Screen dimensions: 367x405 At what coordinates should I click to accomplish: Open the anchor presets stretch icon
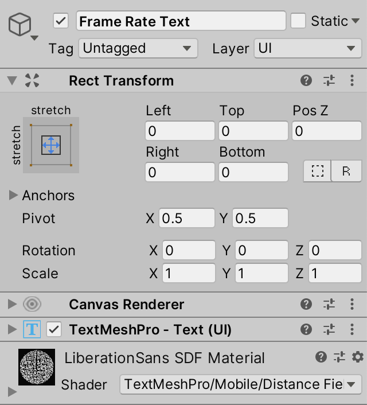click(51, 145)
